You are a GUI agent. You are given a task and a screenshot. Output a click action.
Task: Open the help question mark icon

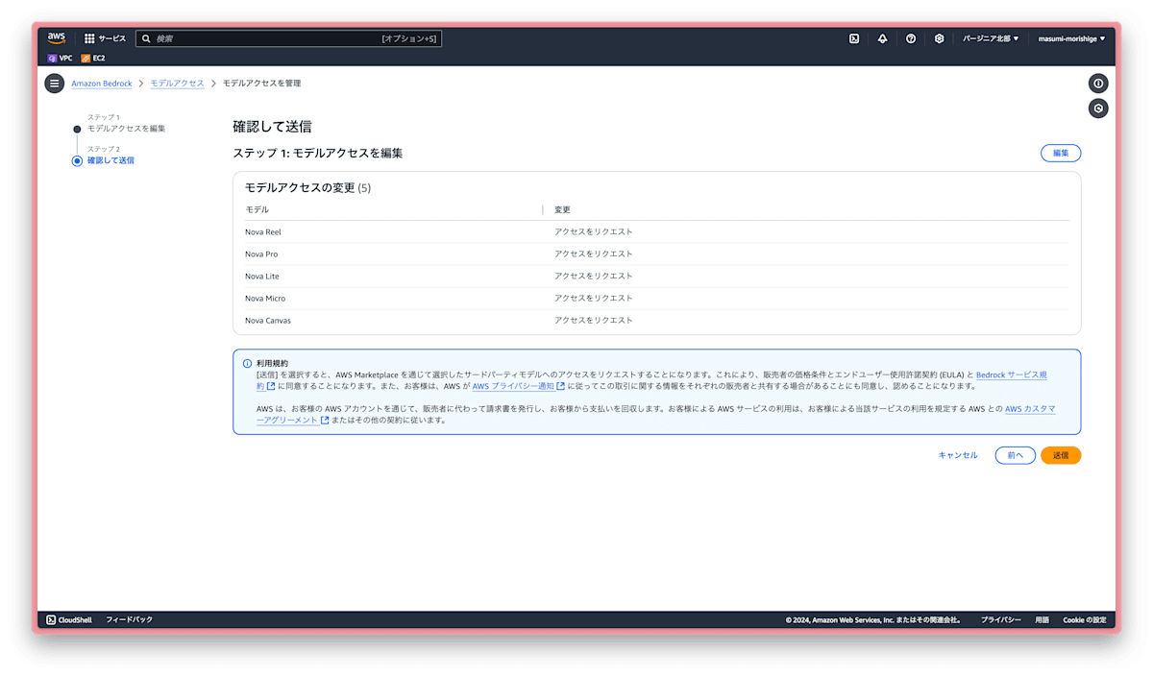(x=911, y=38)
